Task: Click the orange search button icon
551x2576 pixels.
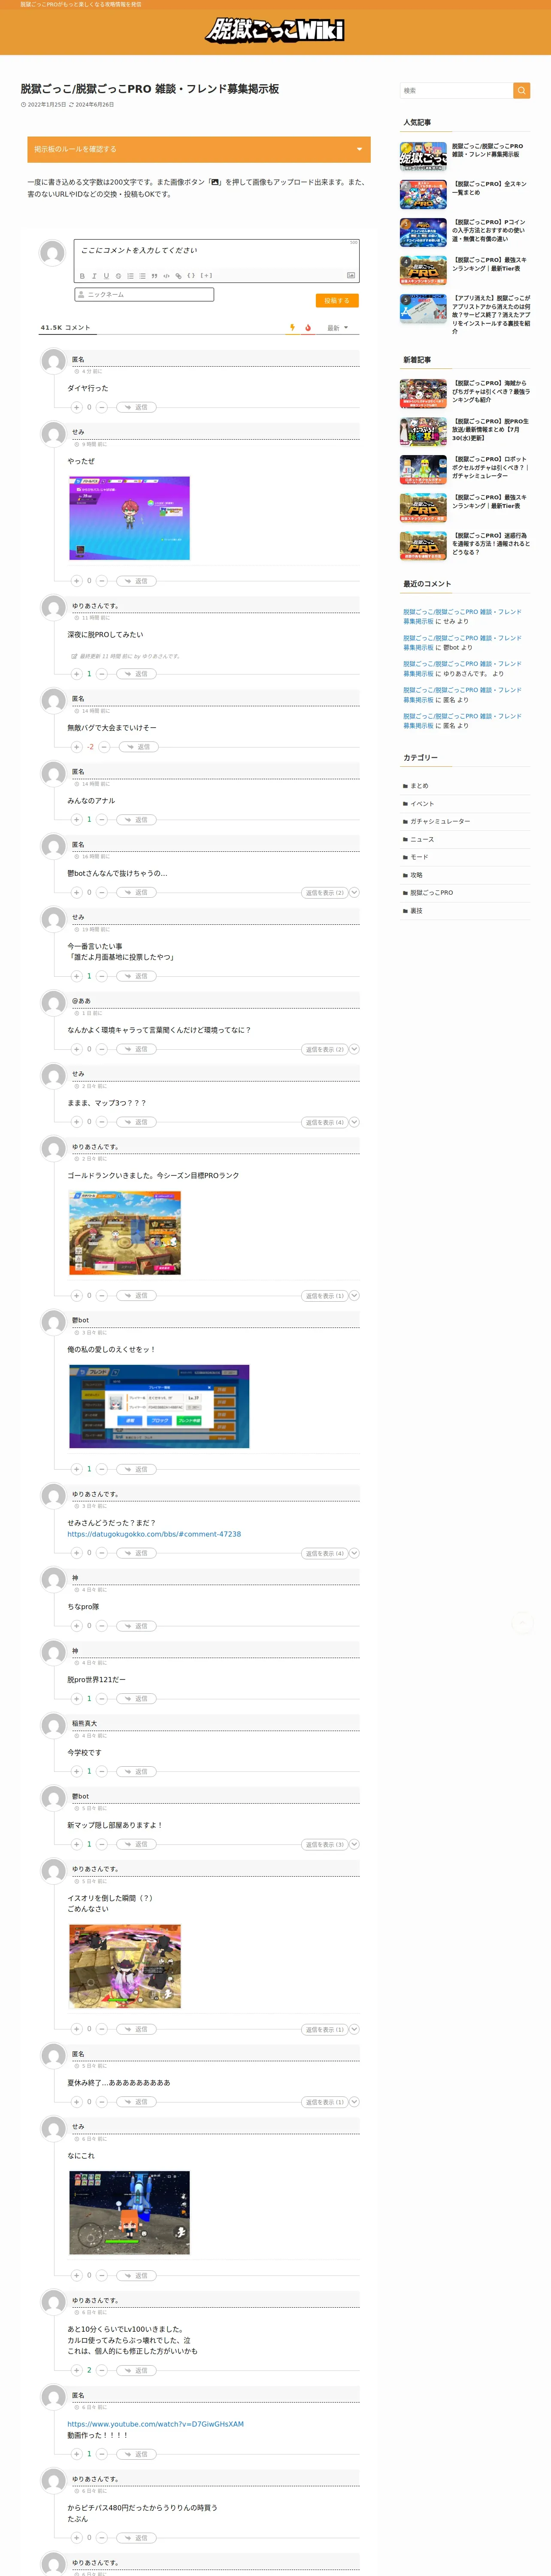Action: [521, 90]
